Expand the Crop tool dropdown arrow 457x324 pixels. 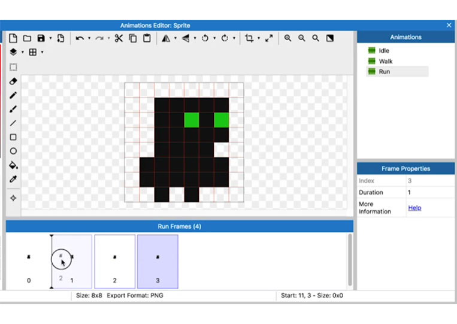click(259, 38)
